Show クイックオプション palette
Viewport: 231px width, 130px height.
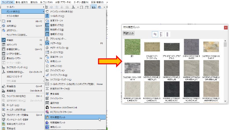click(75, 70)
